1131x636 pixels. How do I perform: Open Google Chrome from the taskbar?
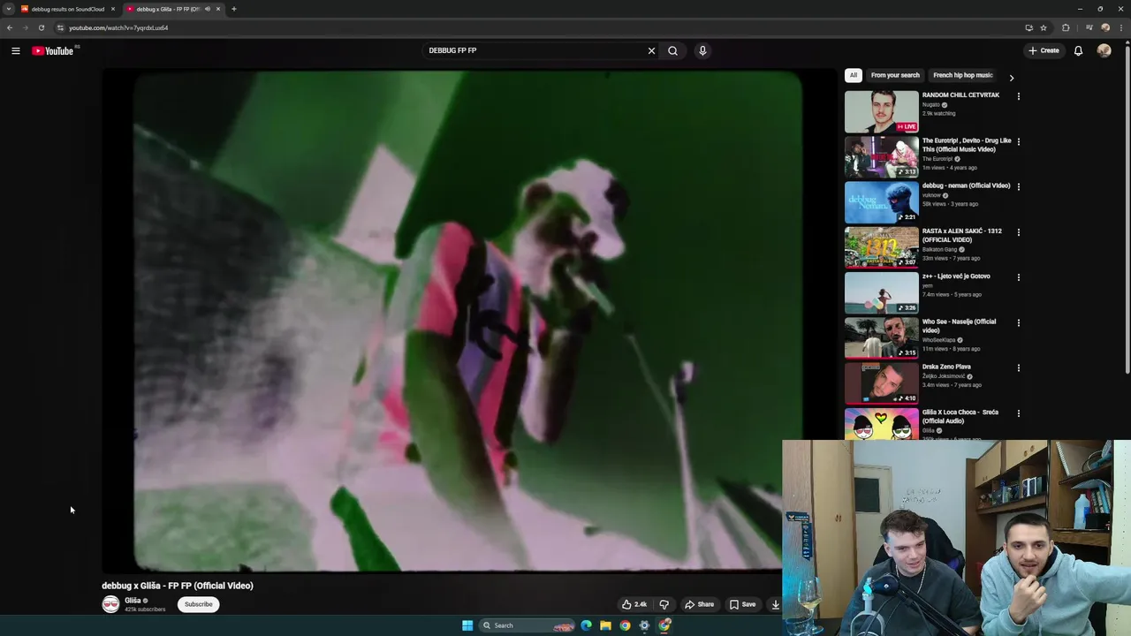click(625, 625)
